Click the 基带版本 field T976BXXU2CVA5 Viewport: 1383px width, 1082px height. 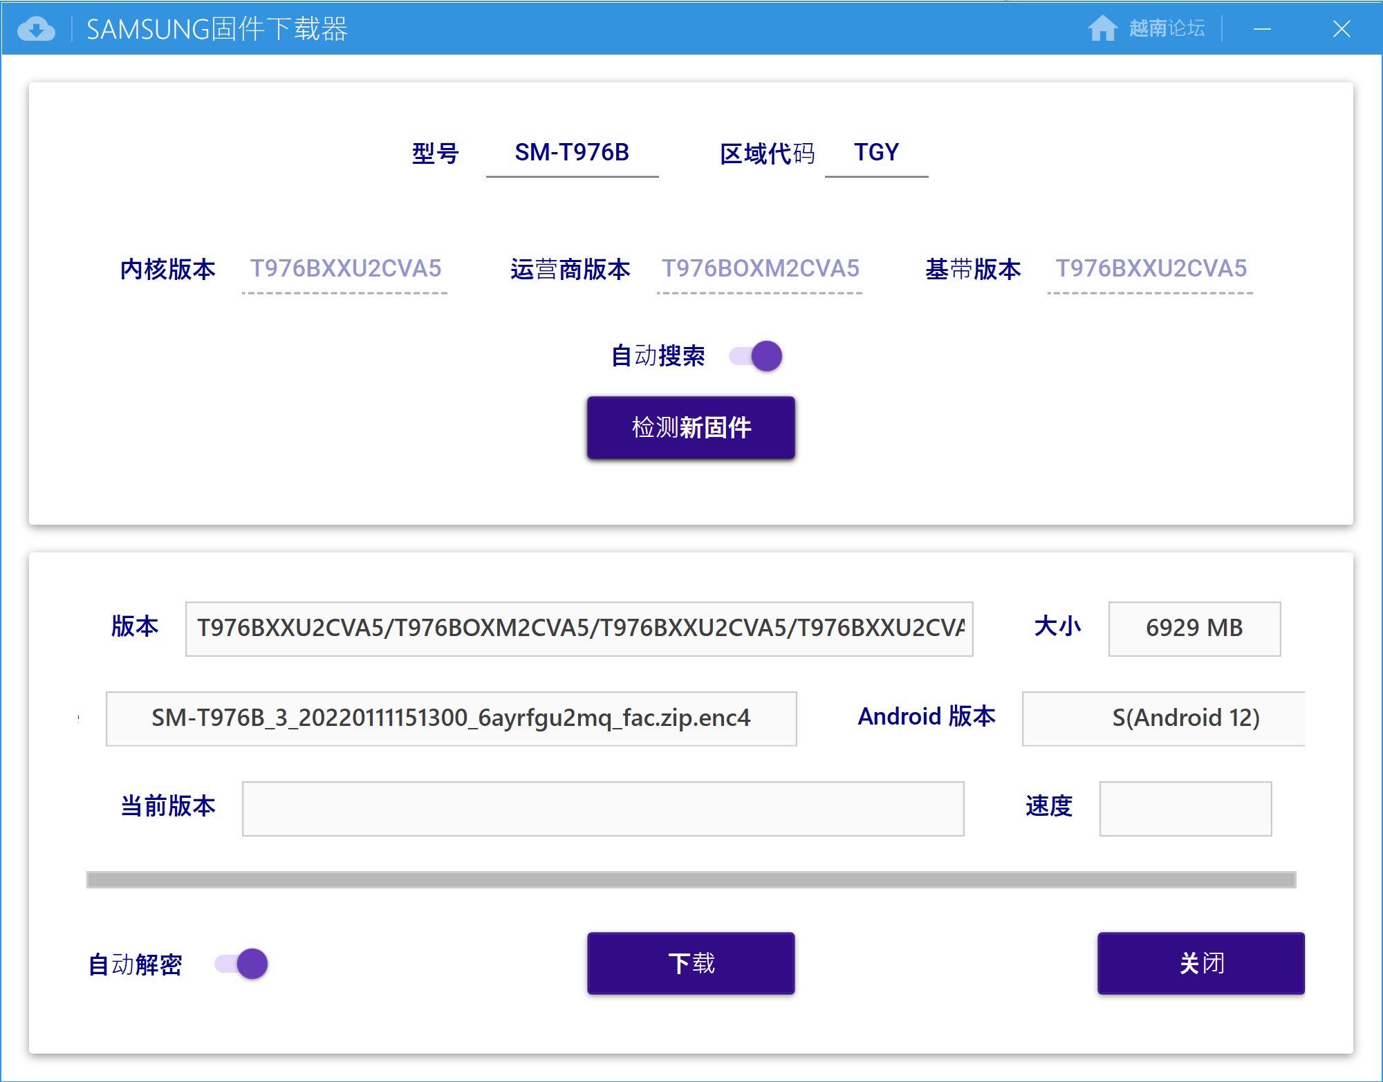click(x=1151, y=269)
